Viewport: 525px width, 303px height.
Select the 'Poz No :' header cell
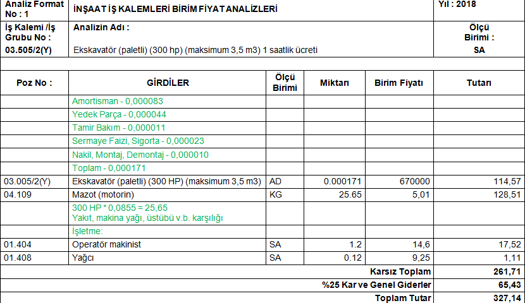[34, 83]
